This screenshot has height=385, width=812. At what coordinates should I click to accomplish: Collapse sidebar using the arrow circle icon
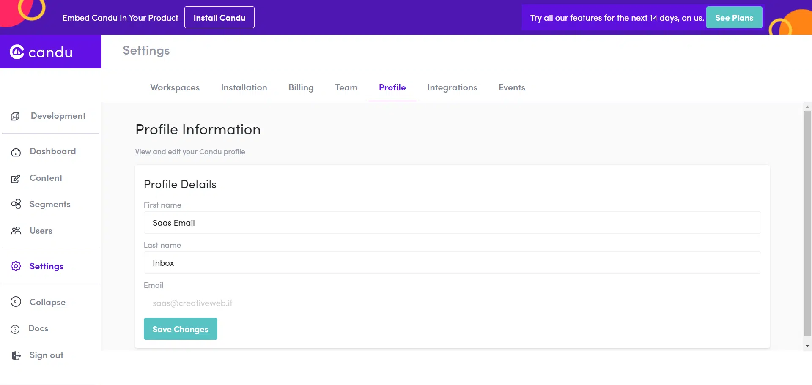point(16,302)
